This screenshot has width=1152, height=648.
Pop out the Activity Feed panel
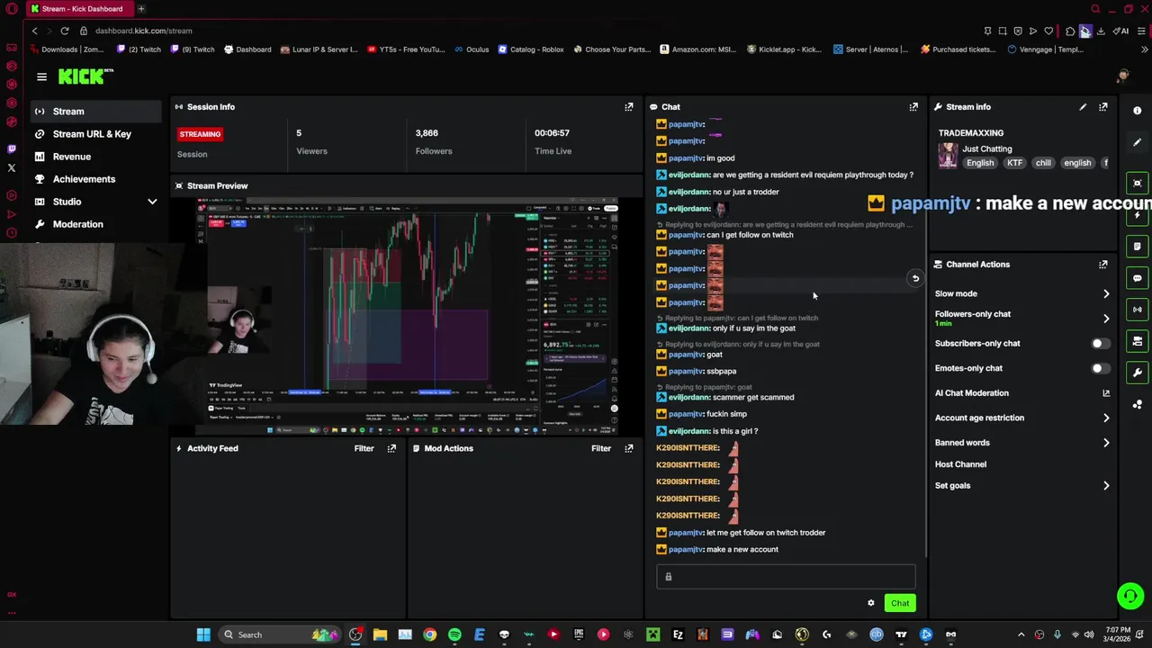[x=391, y=448]
